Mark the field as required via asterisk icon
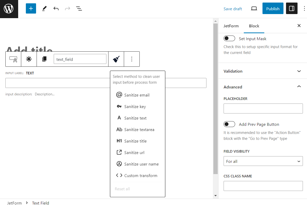This screenshot has width=307, height=205. point(29,59)
